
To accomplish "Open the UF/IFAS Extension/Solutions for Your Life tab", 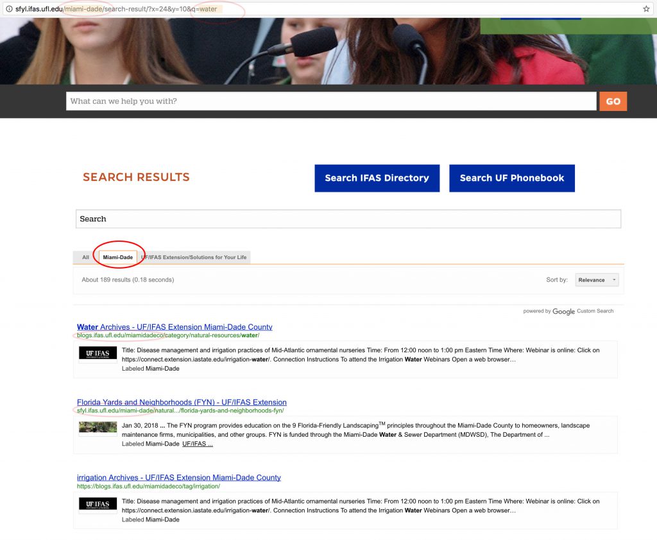I will tap(194, 257).
